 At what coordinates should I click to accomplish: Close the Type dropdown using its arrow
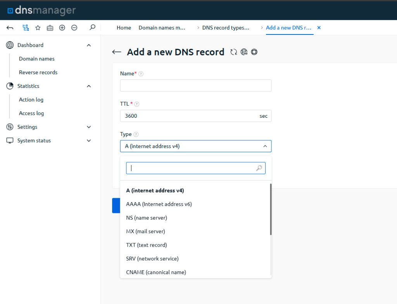point(265,146)
